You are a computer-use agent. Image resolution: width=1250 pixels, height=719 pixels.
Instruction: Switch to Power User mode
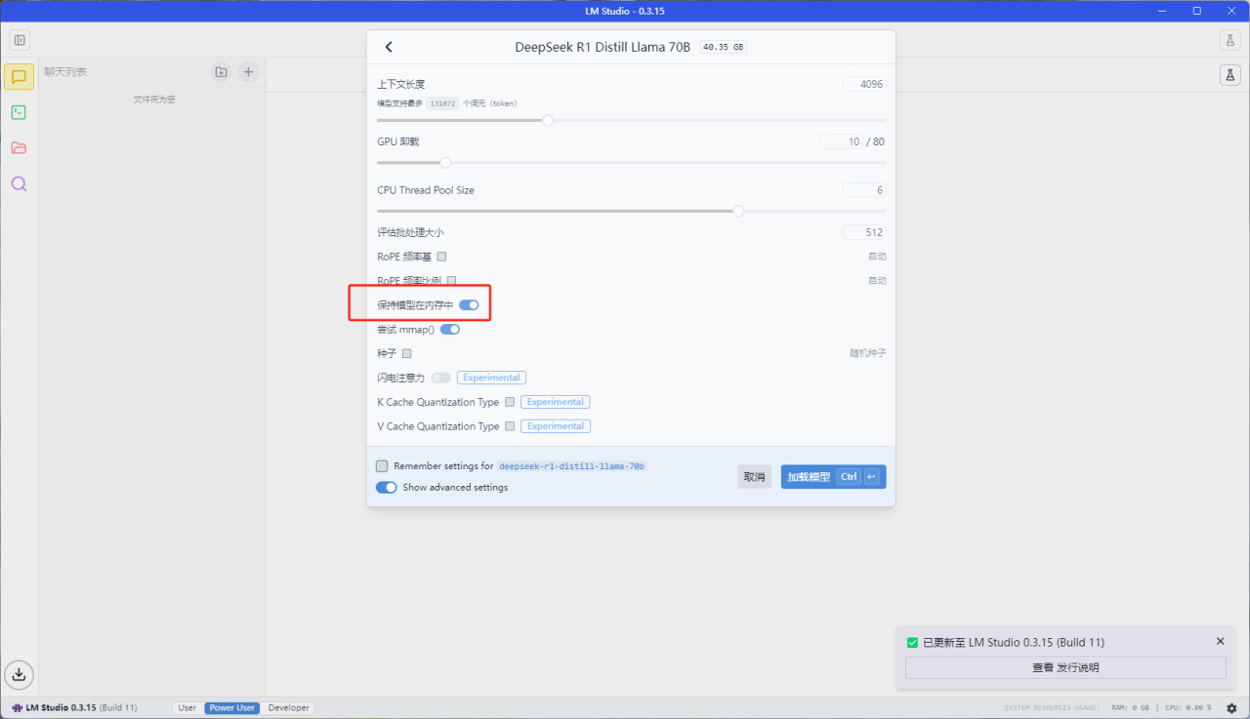pos(232,707)
